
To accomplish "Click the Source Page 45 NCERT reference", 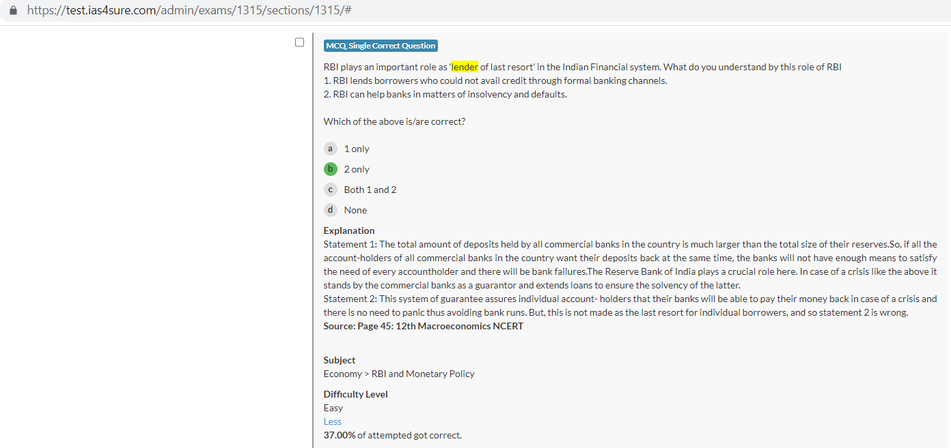I will pyautogui.click(x=423, y=326).
